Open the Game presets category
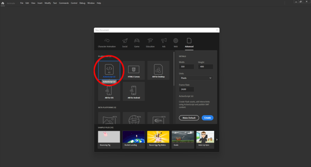The image size is (311, 167). tap(137, 43)
